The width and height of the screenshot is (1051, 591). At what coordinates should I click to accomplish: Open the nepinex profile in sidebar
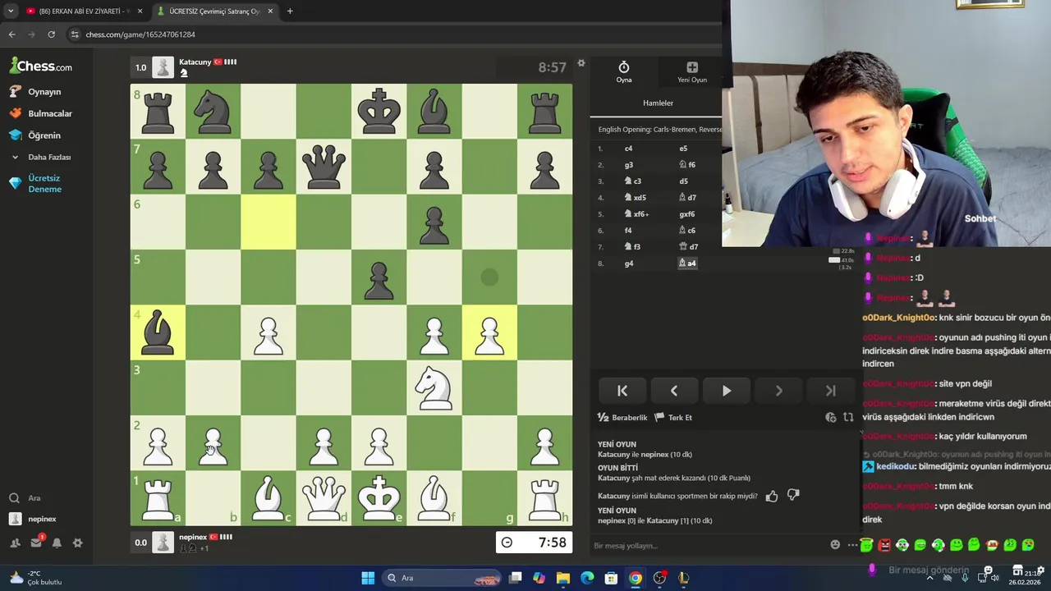(33, 519)
